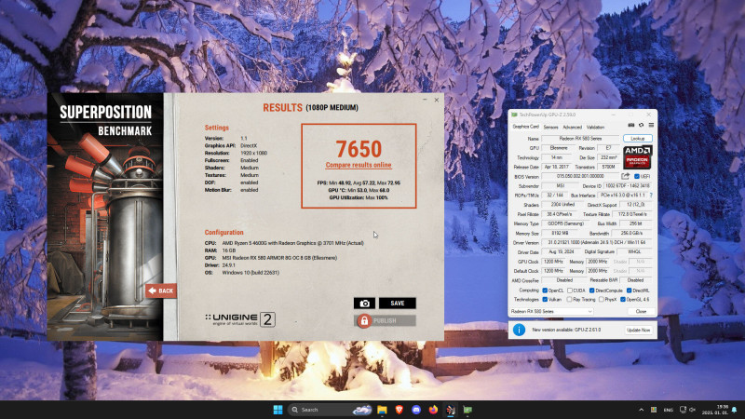Toggle the Vulkan checkbox
The image size is (745, 419).
(x=545, y=299)
